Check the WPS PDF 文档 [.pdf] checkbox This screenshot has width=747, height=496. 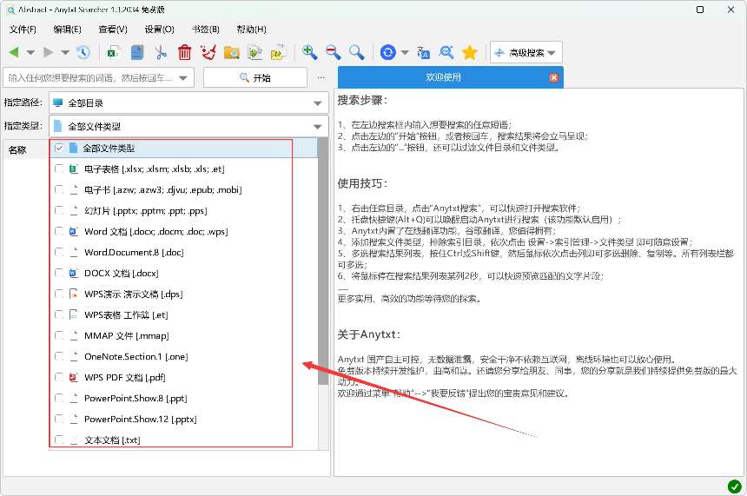click(x=58, y=377)
